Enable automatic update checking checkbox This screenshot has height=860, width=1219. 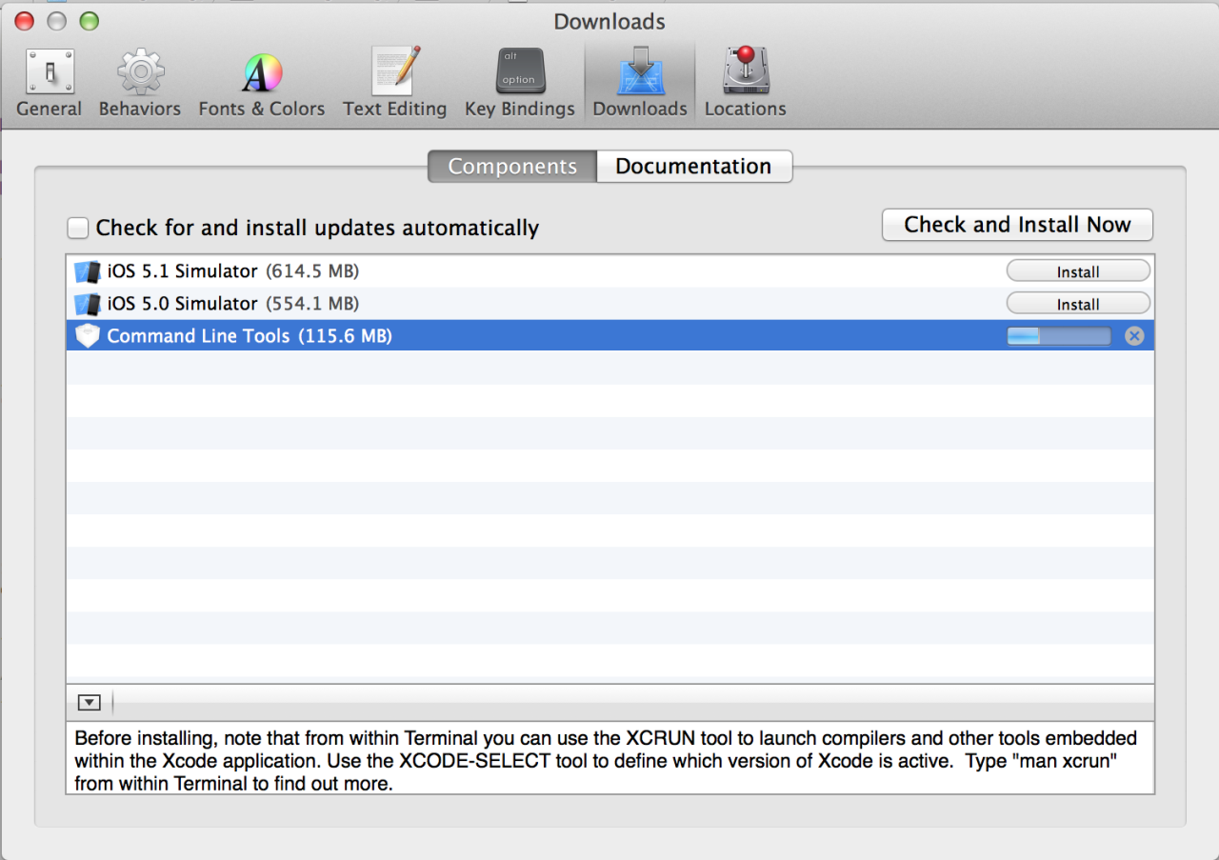pyautogui.click(x=78, y=229)
